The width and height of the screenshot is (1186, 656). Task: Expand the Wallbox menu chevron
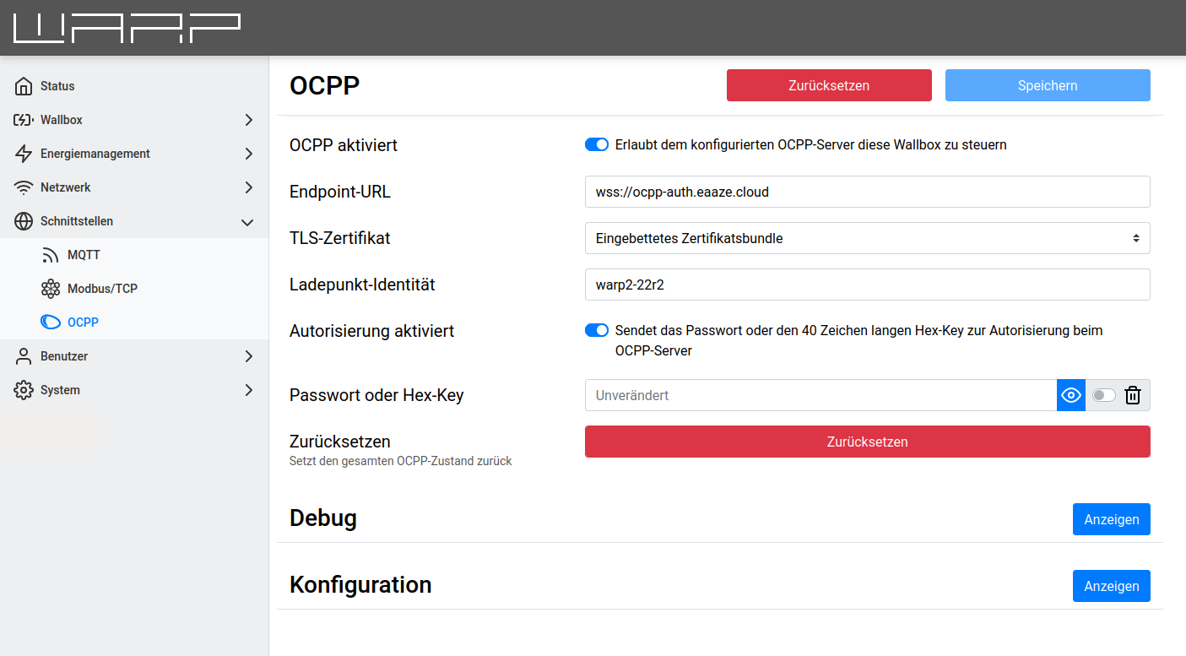click(x=248, y=120)
